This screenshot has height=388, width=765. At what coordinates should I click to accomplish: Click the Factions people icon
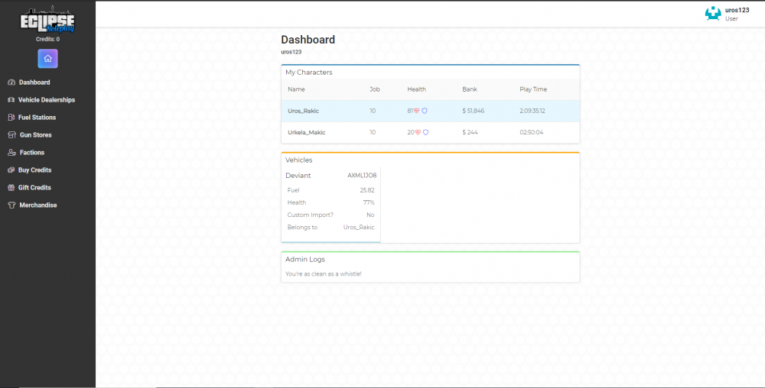coord(11,153)
